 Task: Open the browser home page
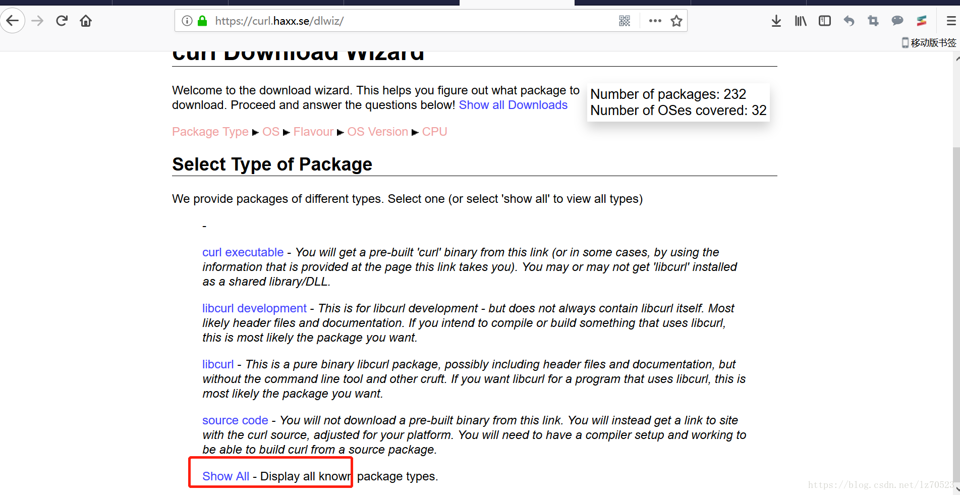pyautogui.click(x=86, y=21)
